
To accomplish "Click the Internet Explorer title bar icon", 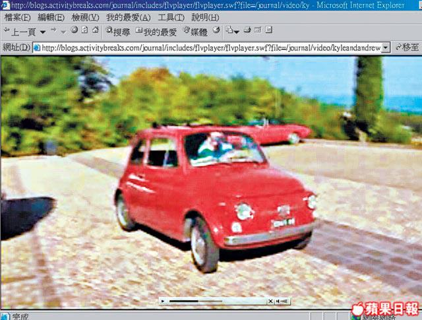I will click(x=5, y=5).
